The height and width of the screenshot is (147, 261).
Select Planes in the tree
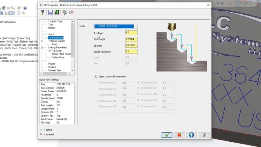tap(52, 64)
